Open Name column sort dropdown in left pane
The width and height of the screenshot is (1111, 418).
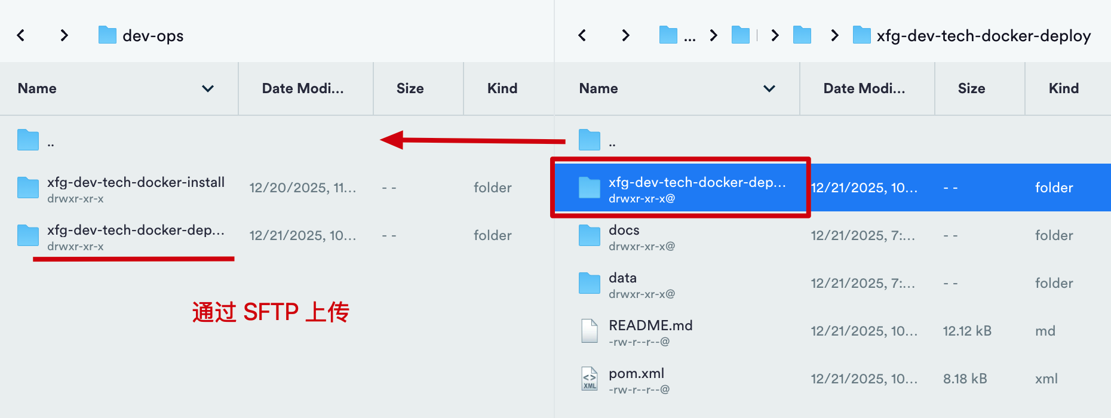coord(208,89)
